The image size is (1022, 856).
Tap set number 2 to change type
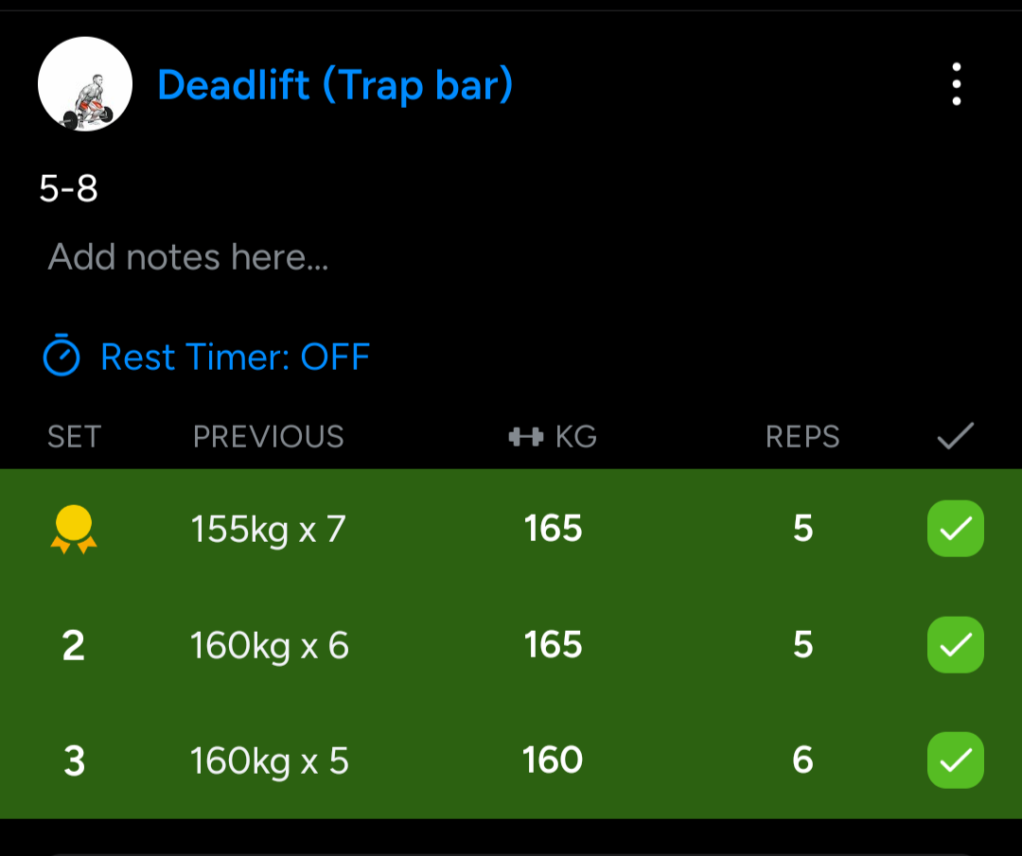[73, 646]
